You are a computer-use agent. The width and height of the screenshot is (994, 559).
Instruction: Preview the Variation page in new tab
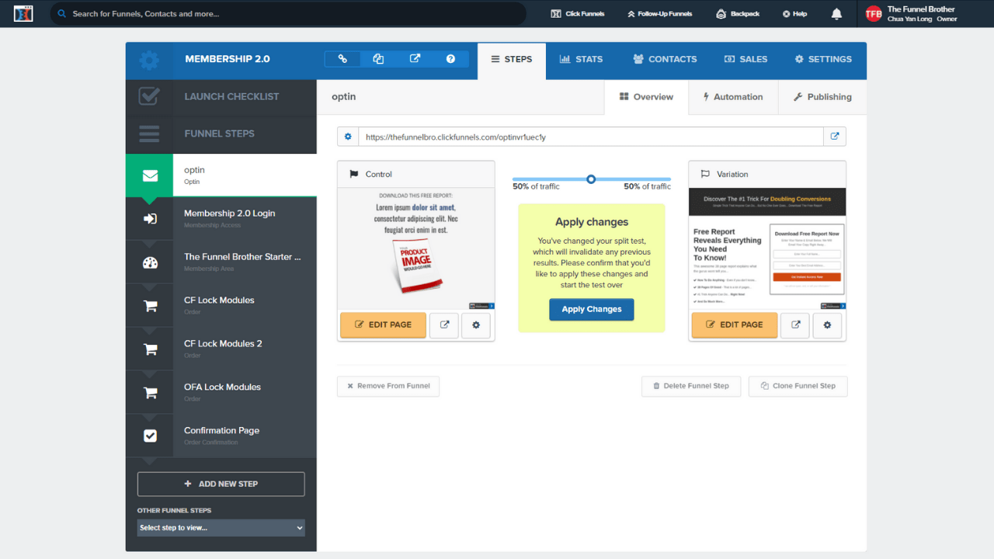click(795, 325)
